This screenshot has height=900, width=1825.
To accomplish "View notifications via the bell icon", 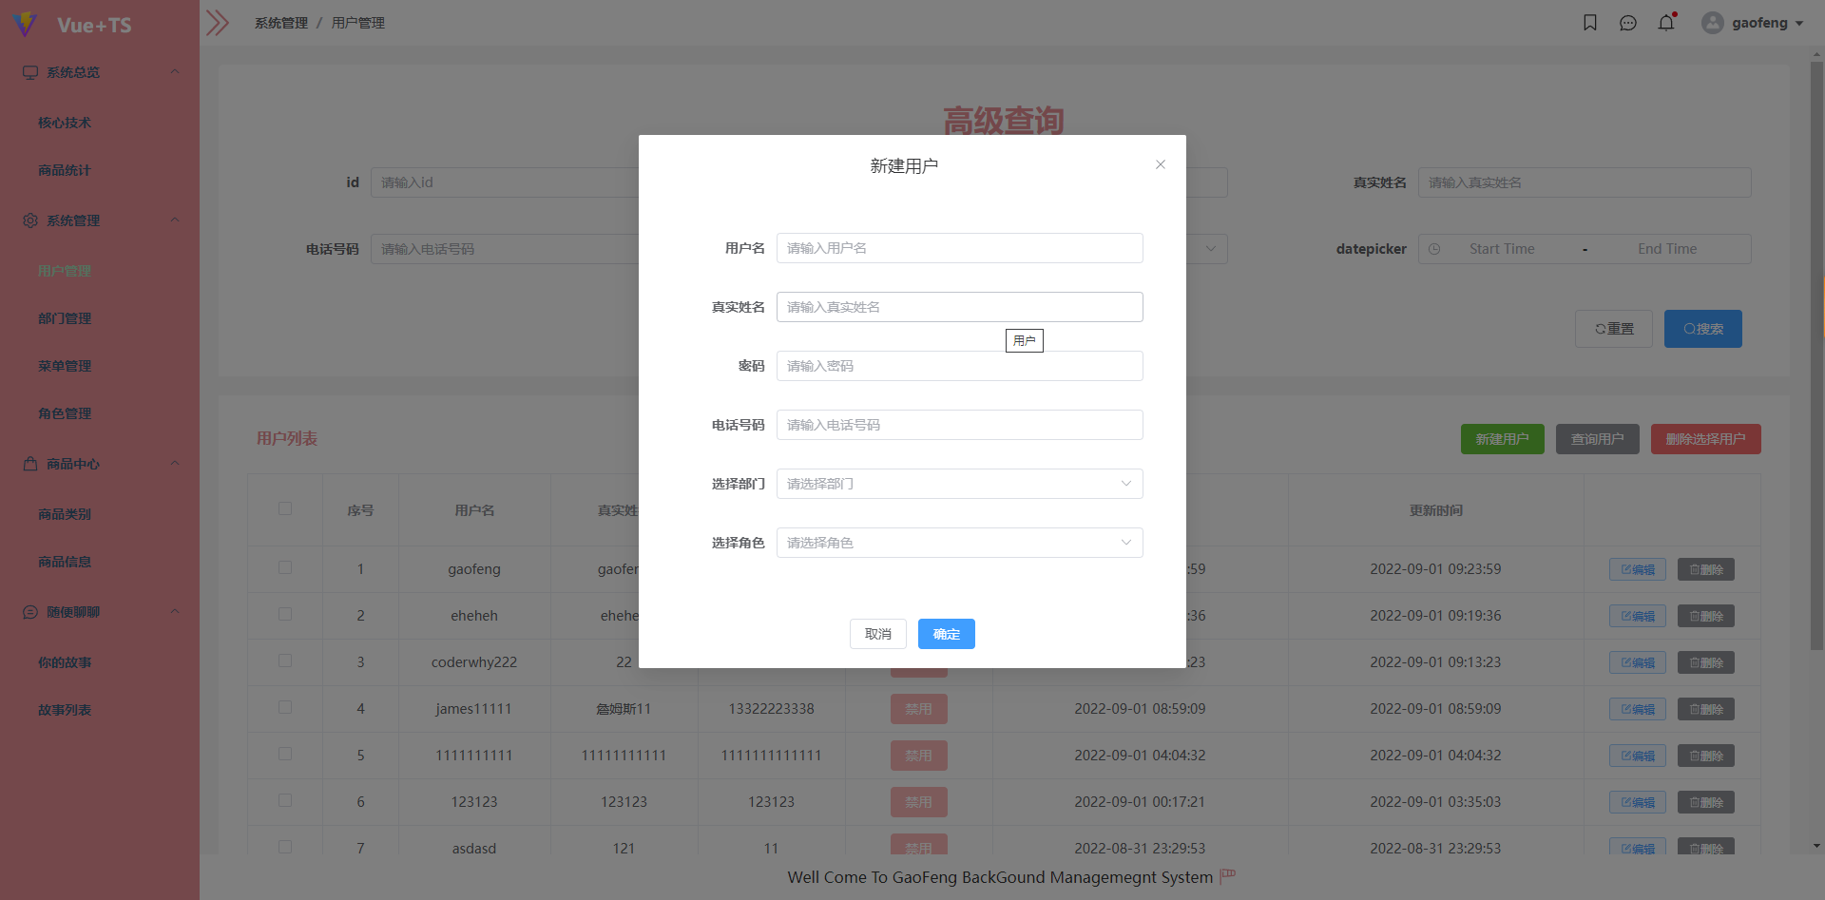I will click(1665, 22).
